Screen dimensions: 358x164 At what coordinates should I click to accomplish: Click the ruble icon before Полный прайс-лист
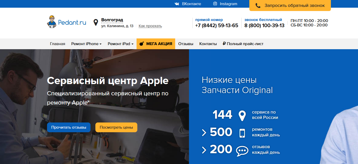(x=224, y=44)
